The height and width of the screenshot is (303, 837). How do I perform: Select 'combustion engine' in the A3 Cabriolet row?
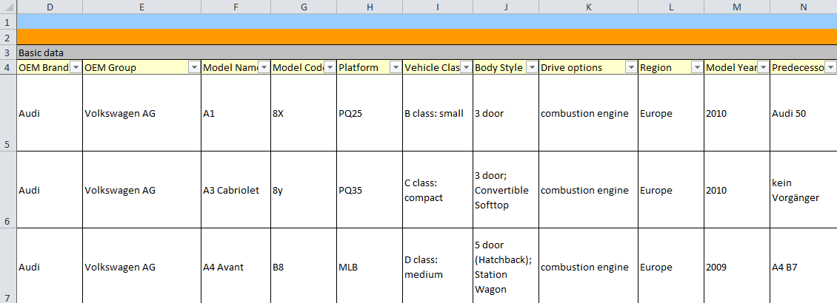[x=589, y=190]
